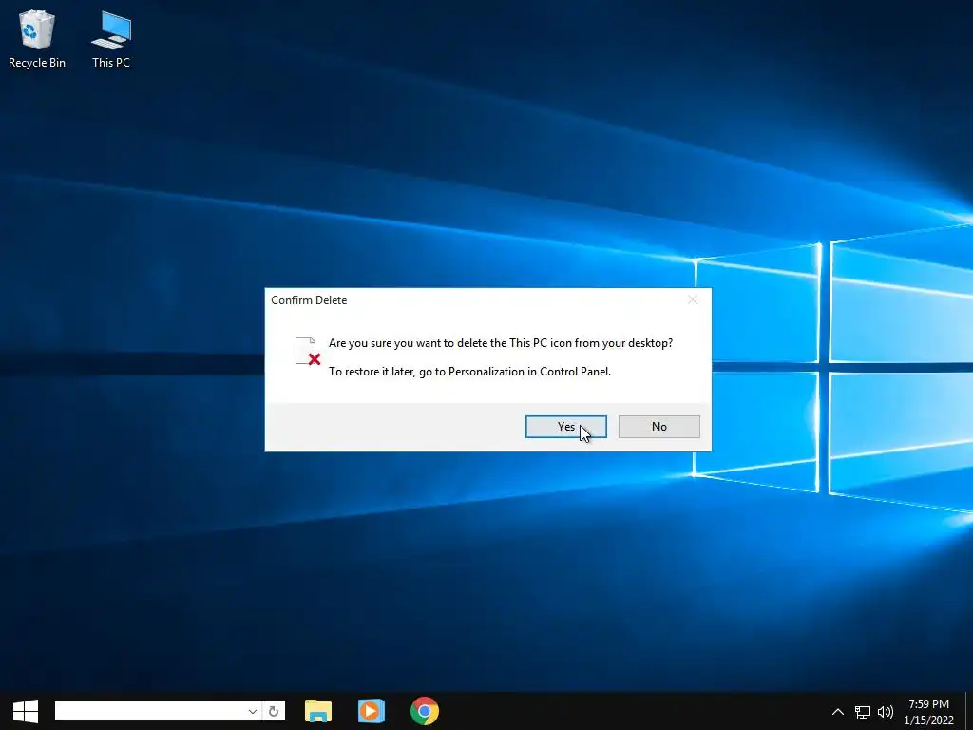This screenshot has height=730, width=973.
Task: Open the network status tray icon
Action: pyautogui.click(x=863, y=712)
